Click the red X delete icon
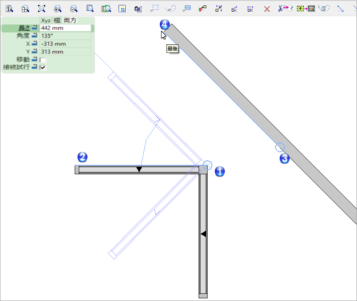 click(267, 9)
